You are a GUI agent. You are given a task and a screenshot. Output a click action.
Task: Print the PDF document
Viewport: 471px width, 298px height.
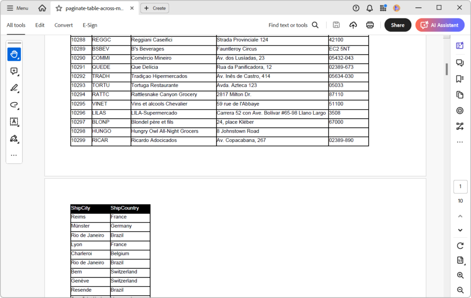pos(370,25)
